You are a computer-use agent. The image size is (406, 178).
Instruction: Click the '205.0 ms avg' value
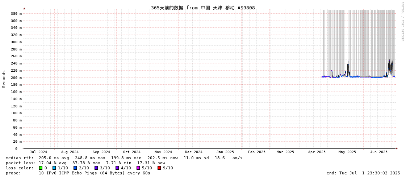pos(54,158)
